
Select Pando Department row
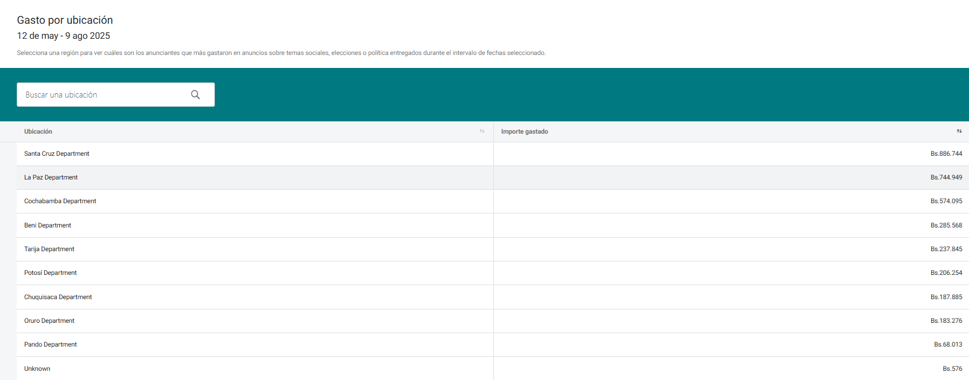coord(50,344)
